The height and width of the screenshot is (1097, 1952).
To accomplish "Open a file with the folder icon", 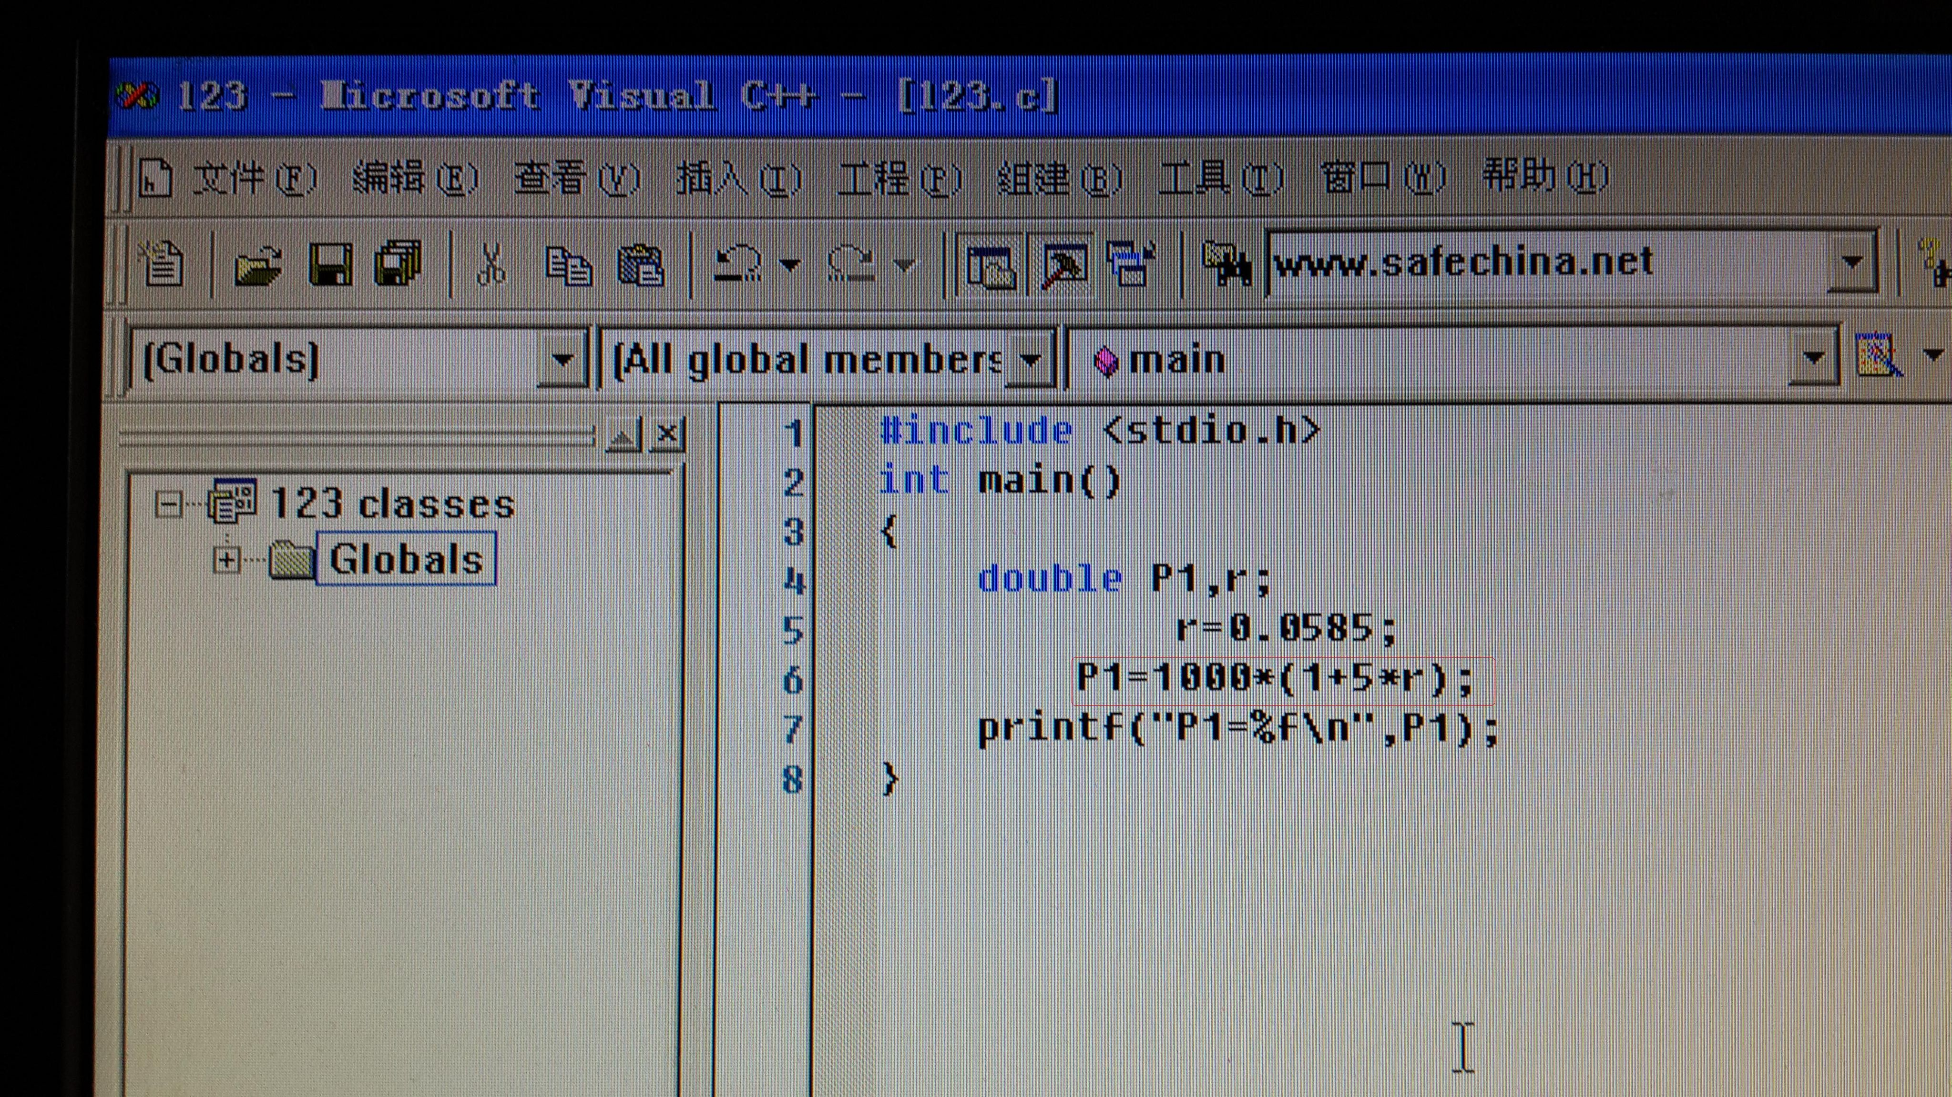I will click(x=257, y=265).
